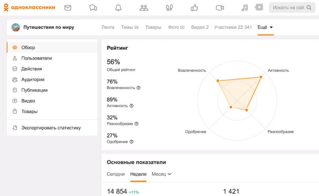Click the Путешествия по миру group avatar
Image resolution: width=319 pixels, height=196 pixels.
point(16,27)
